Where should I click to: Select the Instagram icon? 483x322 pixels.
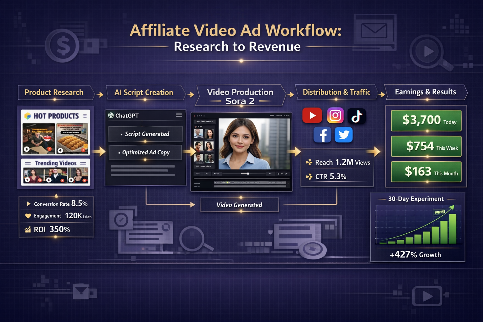[335, 115]
